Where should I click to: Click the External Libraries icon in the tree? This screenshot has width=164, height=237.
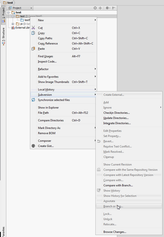tap(13, 28)
